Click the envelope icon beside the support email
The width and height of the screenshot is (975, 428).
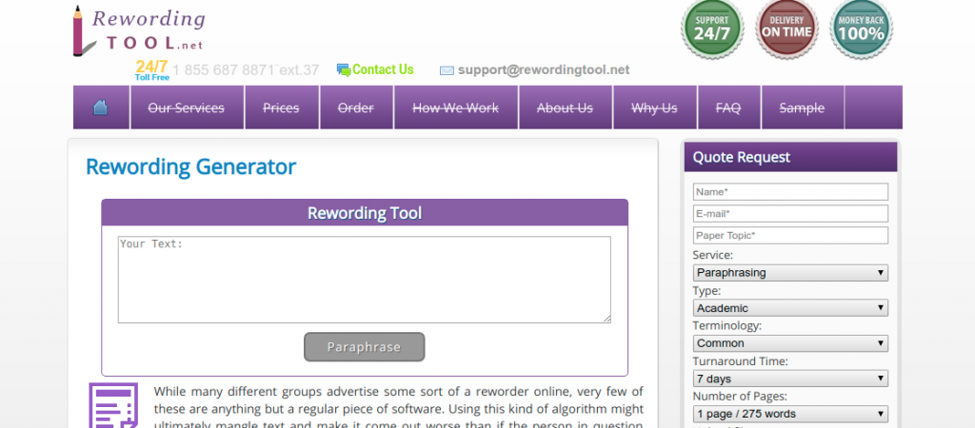447,70
